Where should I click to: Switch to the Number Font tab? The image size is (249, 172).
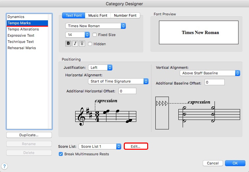(x=125, y=15)
